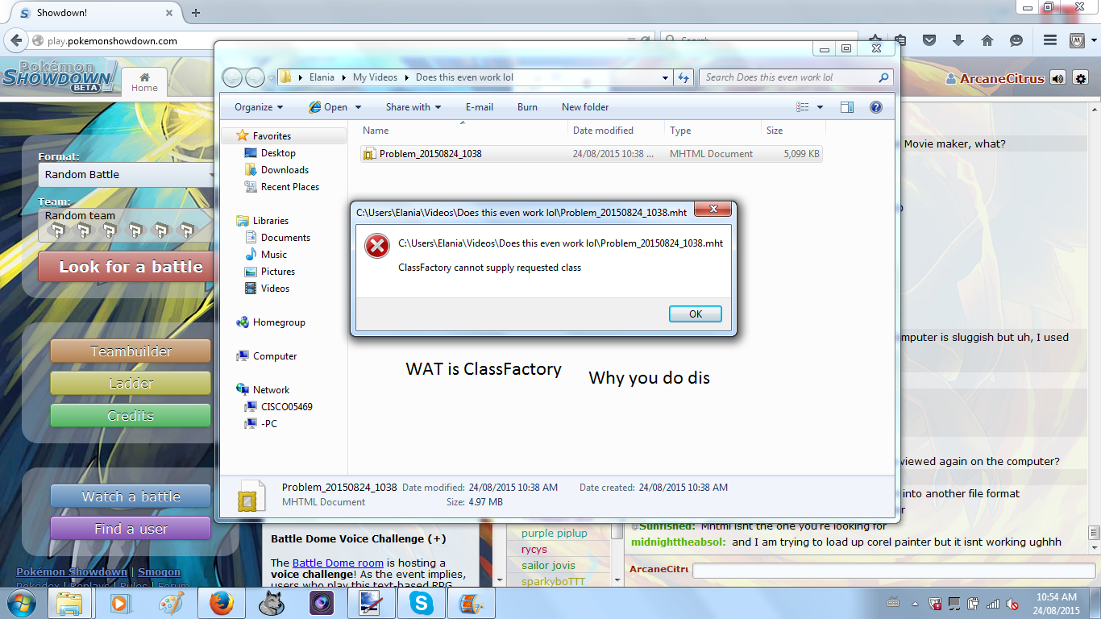This screenshot has width=1101, height=619.
Task: Switch to the Showdown Home tab
Action: coord(144,83)
